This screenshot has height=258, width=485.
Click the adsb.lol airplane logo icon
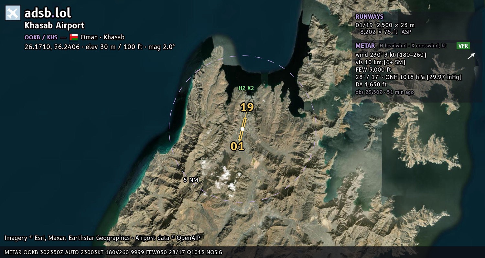[13, 13]
